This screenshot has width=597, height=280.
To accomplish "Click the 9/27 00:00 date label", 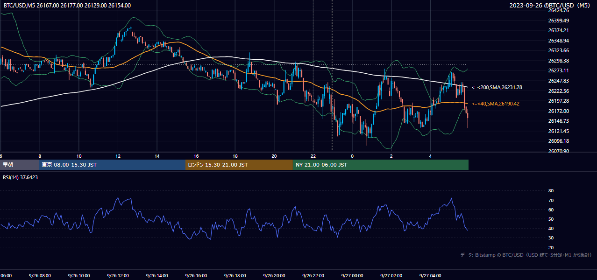I will 352,275.
